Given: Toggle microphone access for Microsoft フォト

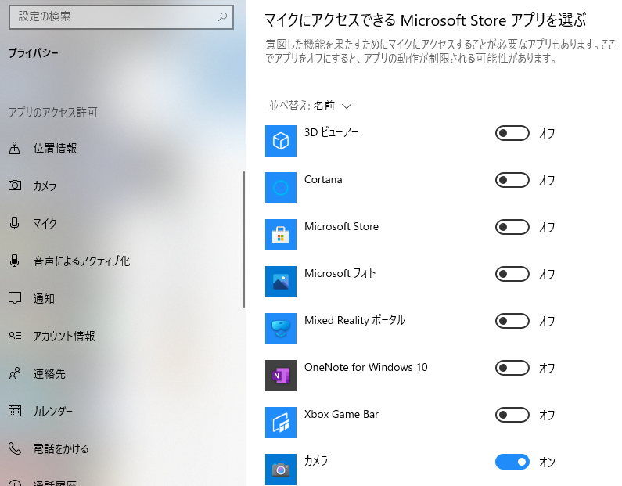Looking at the screenshot, I should coord(512,274).
